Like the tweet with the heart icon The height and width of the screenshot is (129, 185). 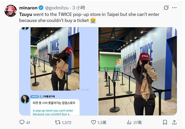94,122
